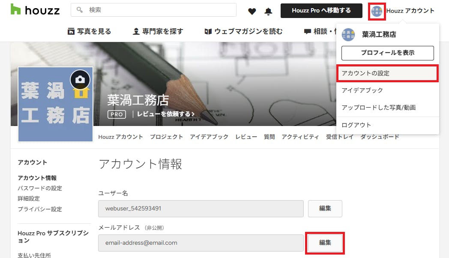Choose ログアウト from account dropdown
This screenshot has height=258, width=449.
click(356, 125)
